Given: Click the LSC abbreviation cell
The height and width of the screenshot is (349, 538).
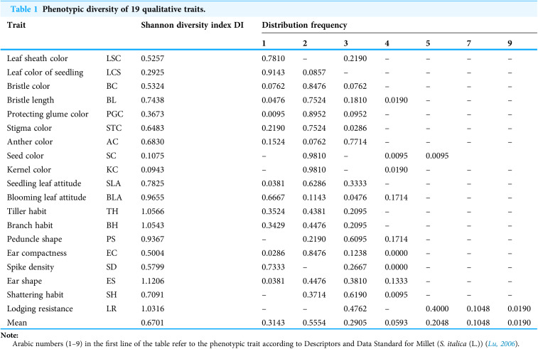Looking at the screenshot, I should click(x=114, y=58).
